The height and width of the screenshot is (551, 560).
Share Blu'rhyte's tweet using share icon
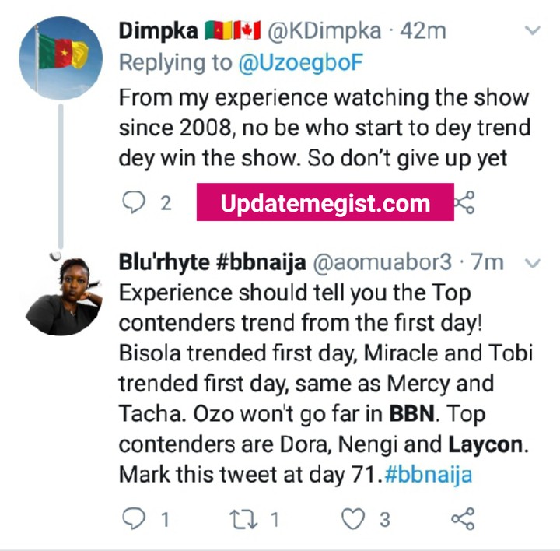[x=464, y=518]
